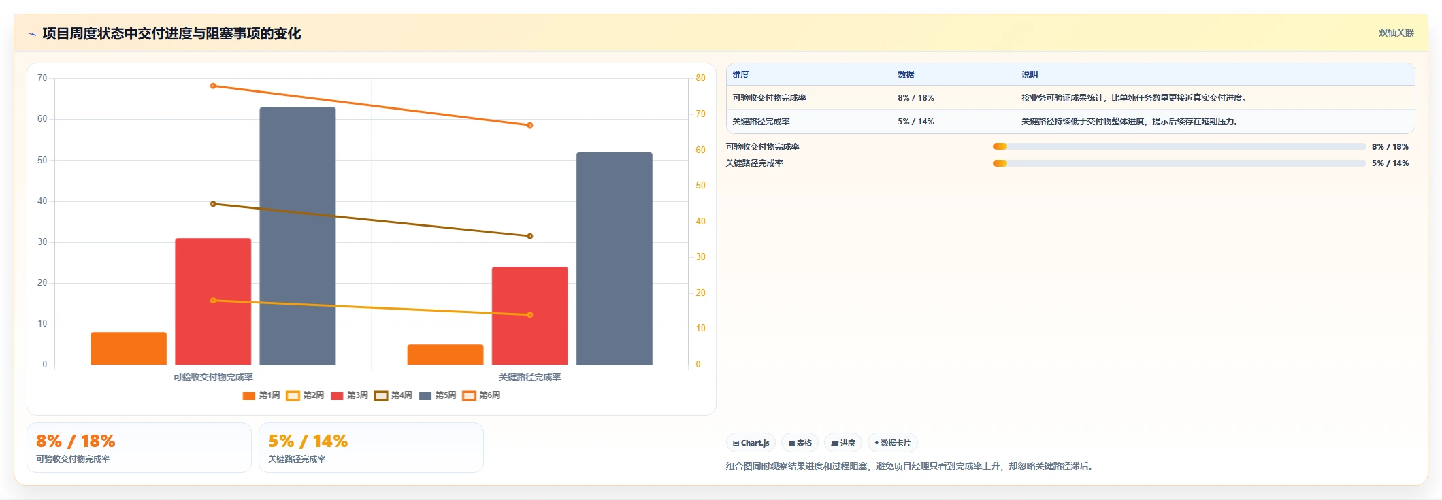Image resolution: width=1442 pixels, height=500 pixels.
Task: Click the 关键路径完成率 x-axis category label
Action: (530, 377)
